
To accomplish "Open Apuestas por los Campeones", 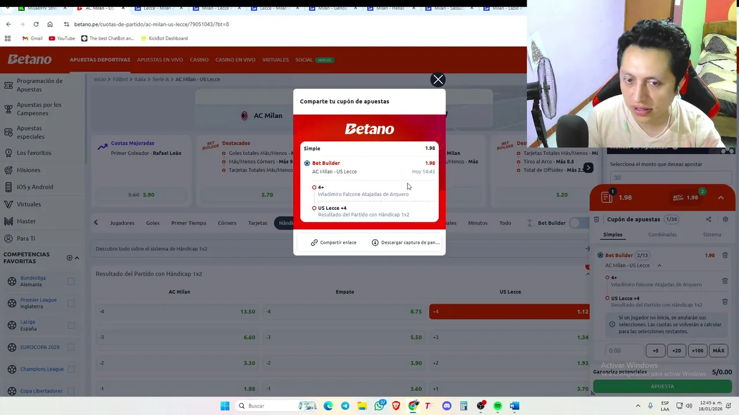I will [39, 109].
